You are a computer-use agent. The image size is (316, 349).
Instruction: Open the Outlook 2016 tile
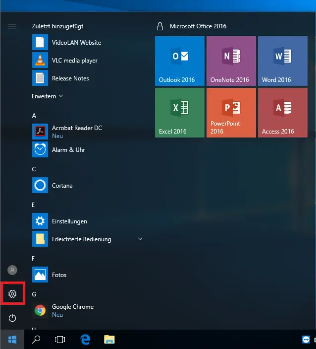tap(179, 61)
